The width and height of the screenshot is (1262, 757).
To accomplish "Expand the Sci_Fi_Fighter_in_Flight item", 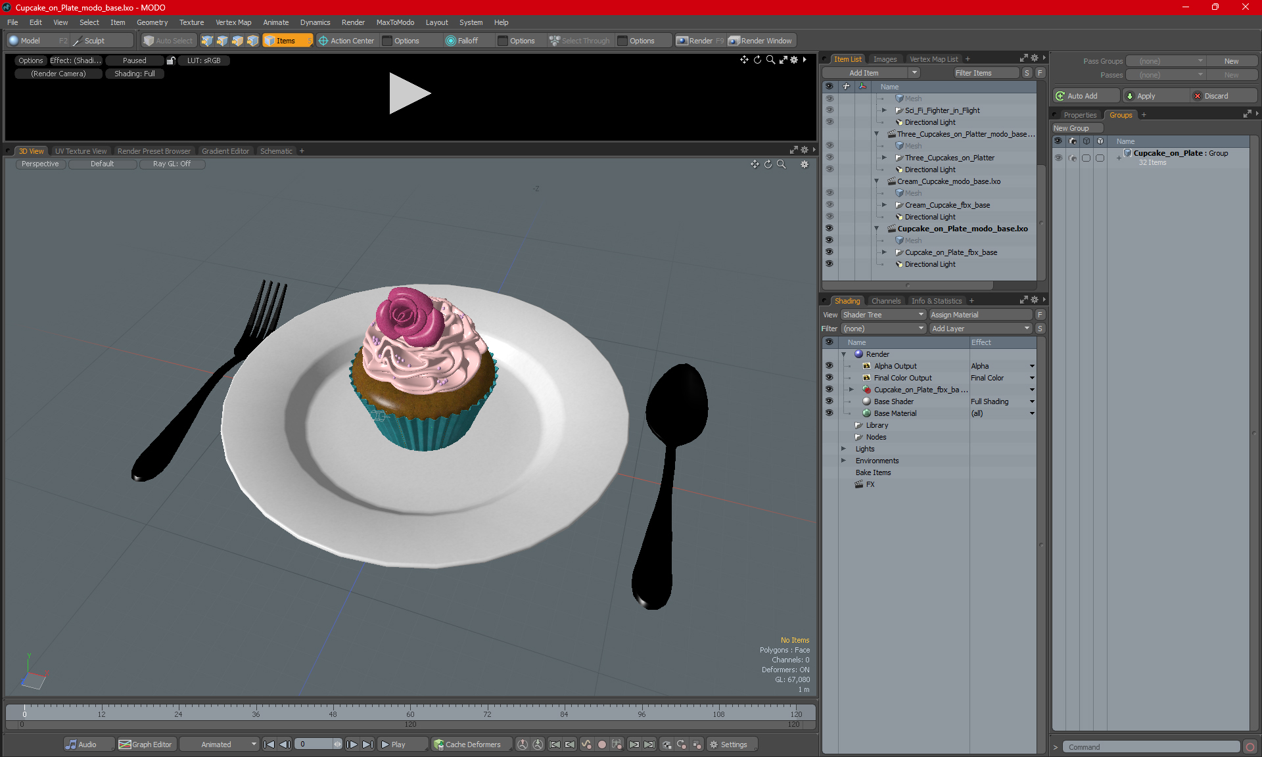I will tap(884, 110).
